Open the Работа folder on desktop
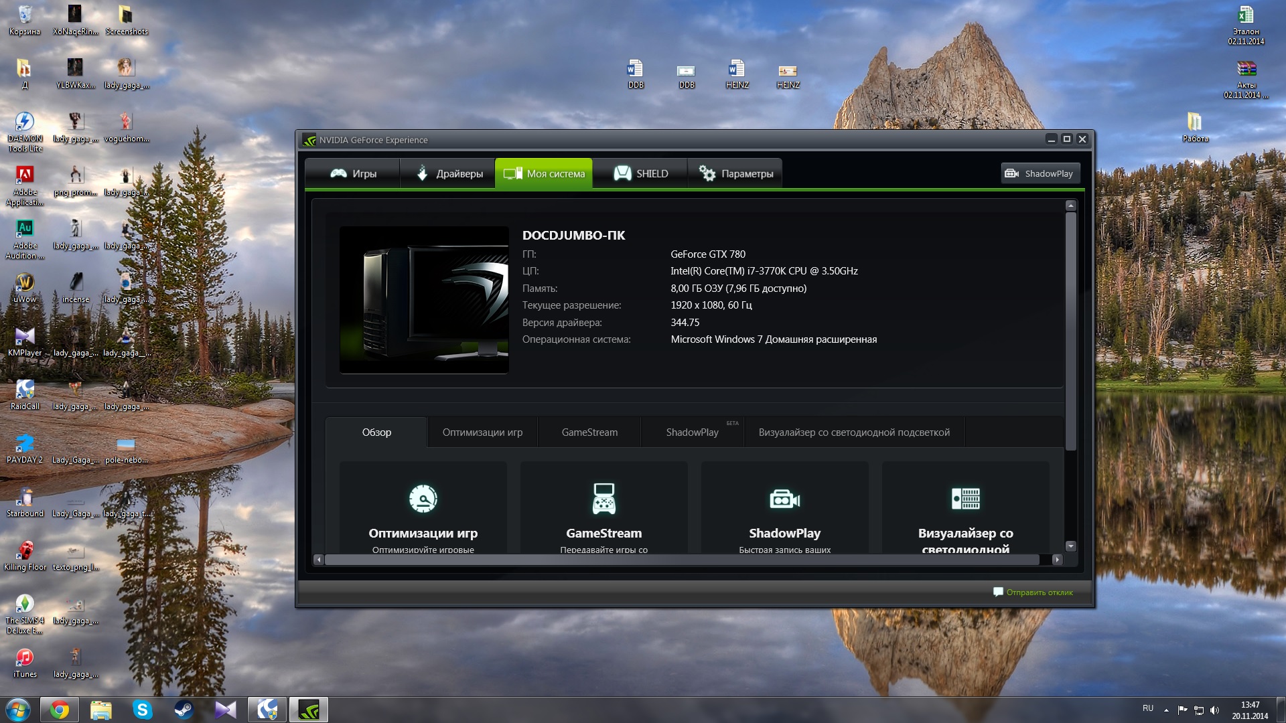This screenshot has height=723, width=1286. (1195, 127)
